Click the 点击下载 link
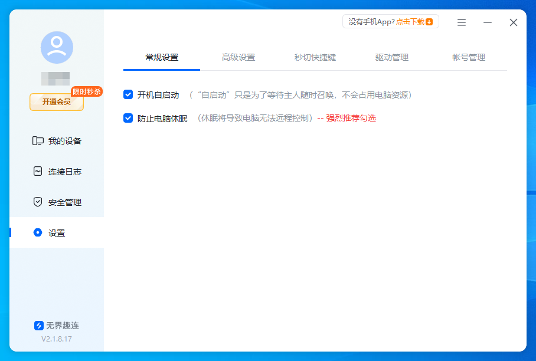The image size is (536, 361). (410, 21)
